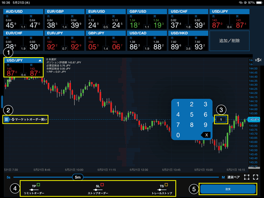Tap digit 5 on the numeric keypad
Screen dimensions: 264x198
(x=192, y=115)
